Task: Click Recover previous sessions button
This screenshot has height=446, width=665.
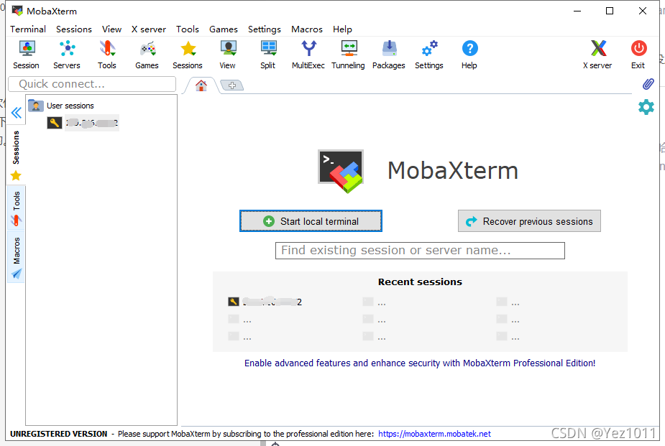Action: (529, 221)
